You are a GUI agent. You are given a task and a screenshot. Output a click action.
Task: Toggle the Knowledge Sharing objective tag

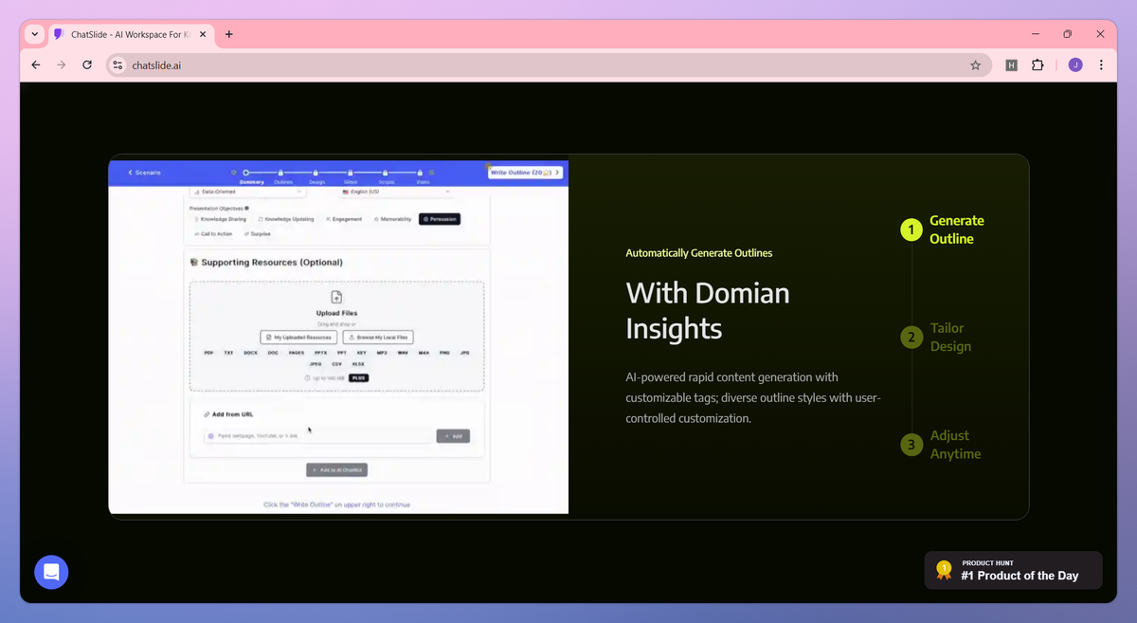(x=220, y=219)
